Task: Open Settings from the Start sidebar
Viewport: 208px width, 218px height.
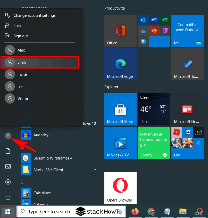Action: (8, 182)
